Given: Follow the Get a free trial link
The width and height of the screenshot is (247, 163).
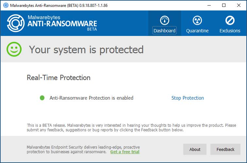Looking at the screenshot, I should point(125,152).
